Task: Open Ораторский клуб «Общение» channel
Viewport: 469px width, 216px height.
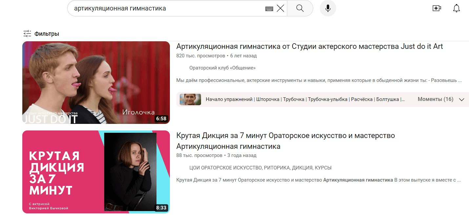Action: [222, 68]
